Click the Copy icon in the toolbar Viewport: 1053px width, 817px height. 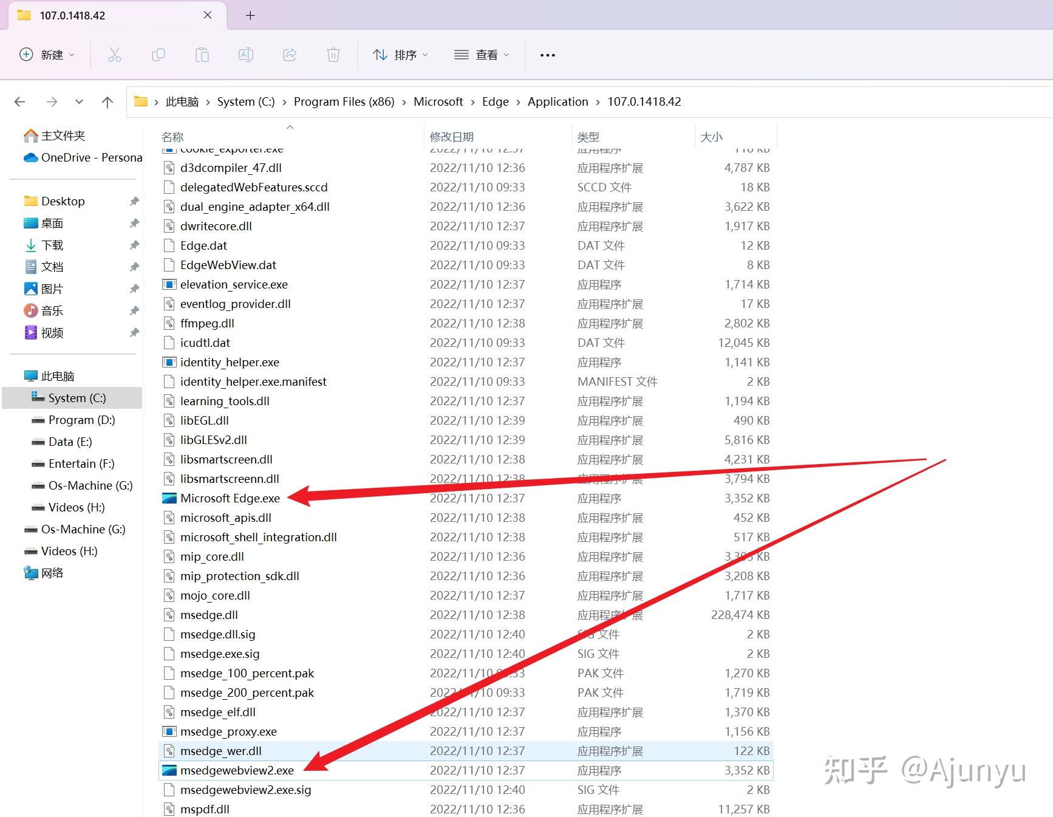click(x=158, y=55)
